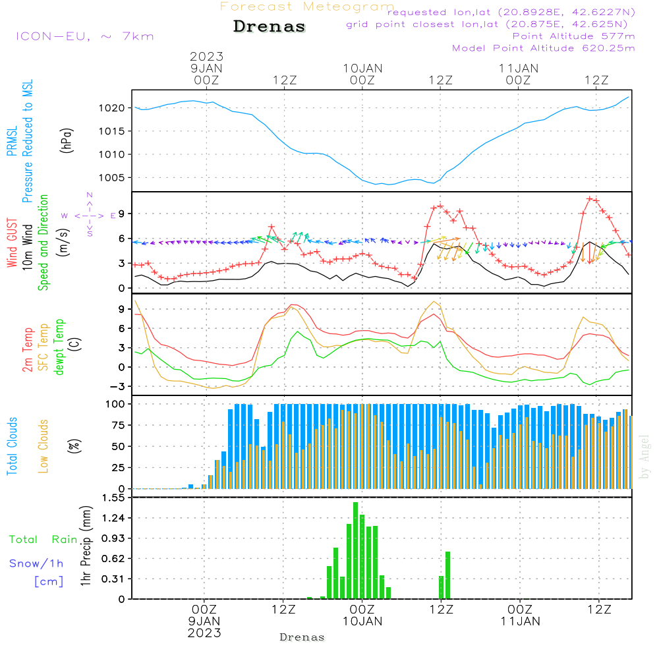Click the 1010 pressure tick label

coord(112,155)
